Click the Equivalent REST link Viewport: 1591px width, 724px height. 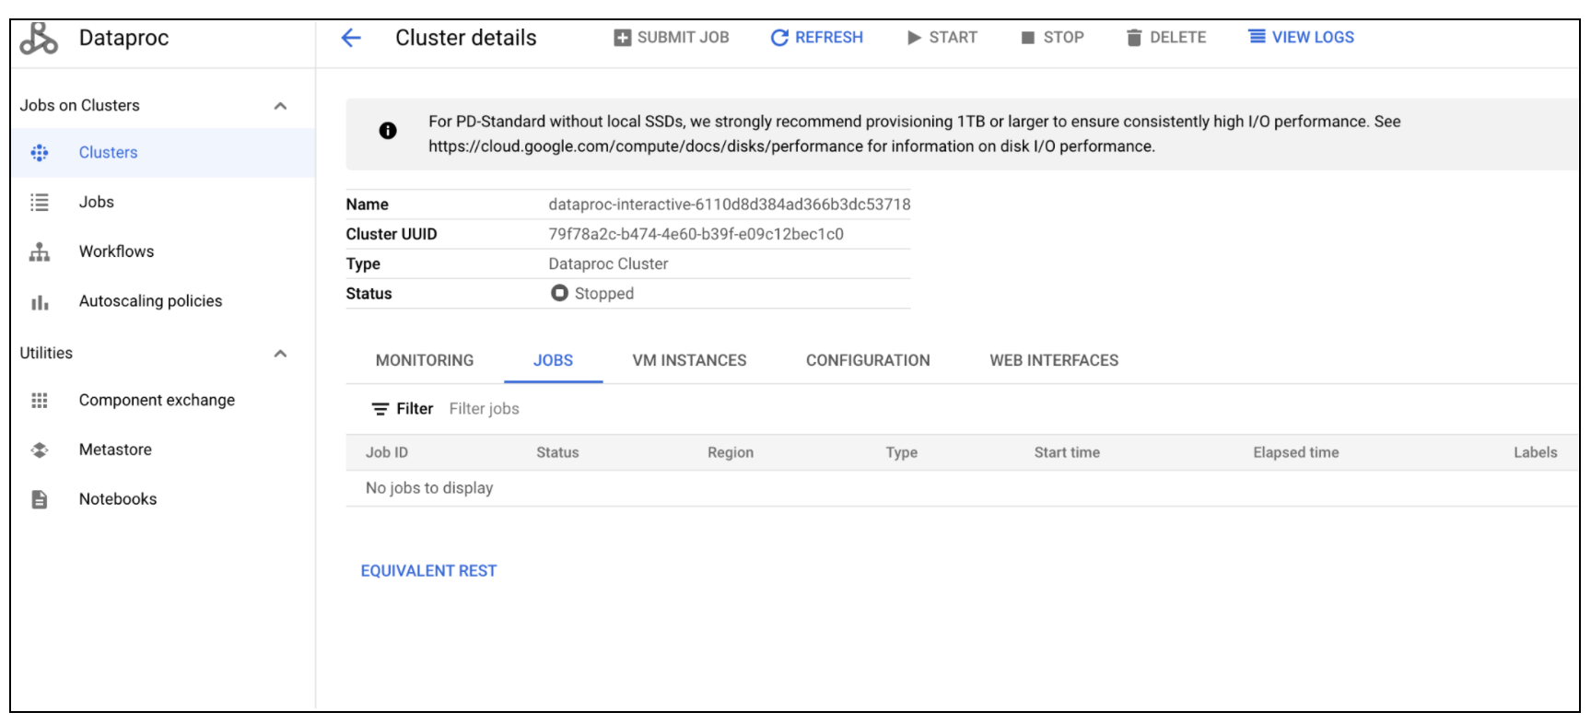[428, 571]
